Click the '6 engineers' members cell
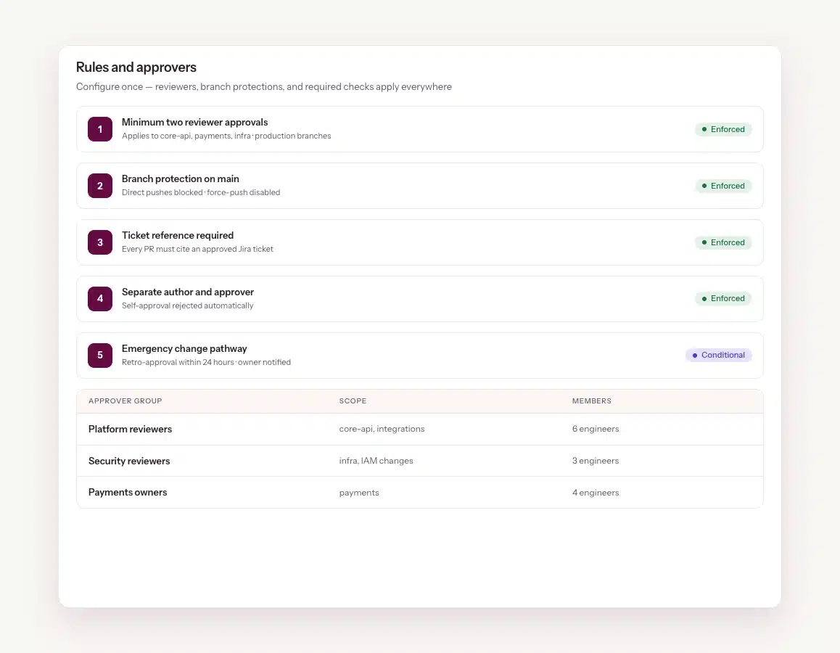This screenshot has width=840, height=653. [595, 429]
